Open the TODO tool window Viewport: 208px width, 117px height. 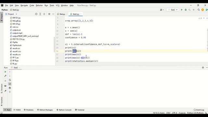coord(17,110)
